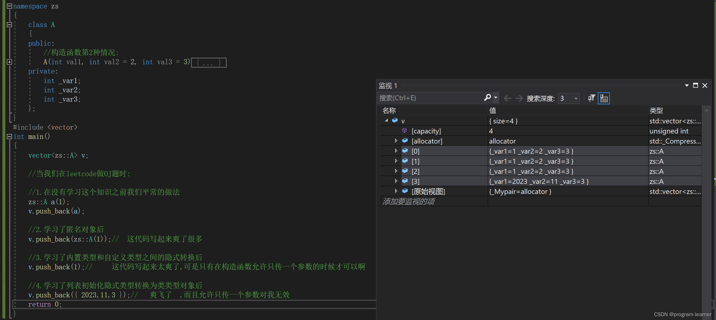This screenshot has height=320, width=716.
Task: Collapse the int main() function block
Action: (x=9, y=136)
